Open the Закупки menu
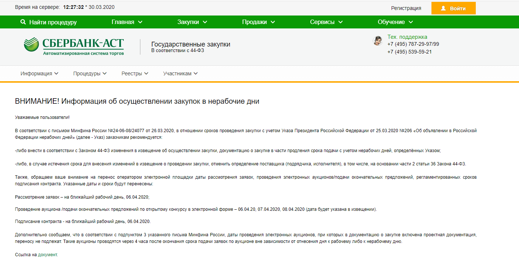Viewport: 519px width, 278px height. tap(188, 22)
